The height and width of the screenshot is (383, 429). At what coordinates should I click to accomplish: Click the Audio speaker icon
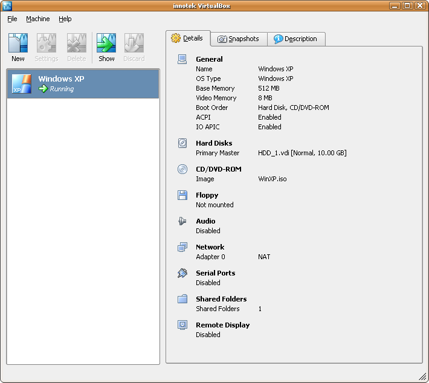pyautogui.click(x=182, y=221)
